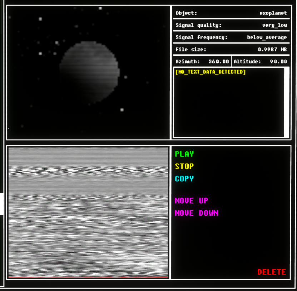Click the red line under the spectrogram
297x291 pixels.
coord(88,277)
